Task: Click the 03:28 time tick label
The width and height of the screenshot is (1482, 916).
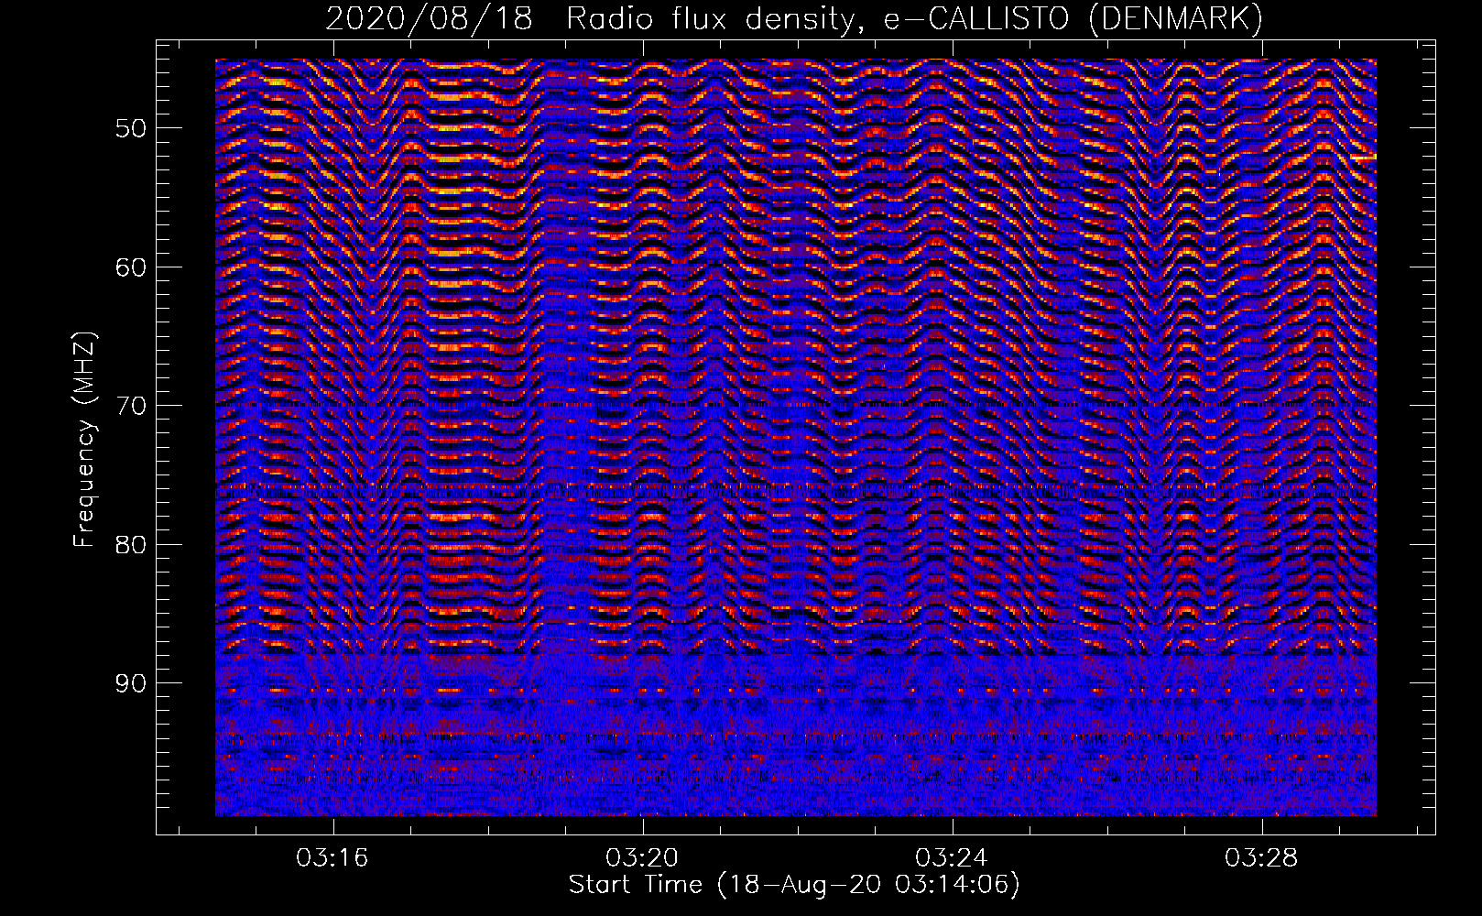Action: click(1261, 857)
